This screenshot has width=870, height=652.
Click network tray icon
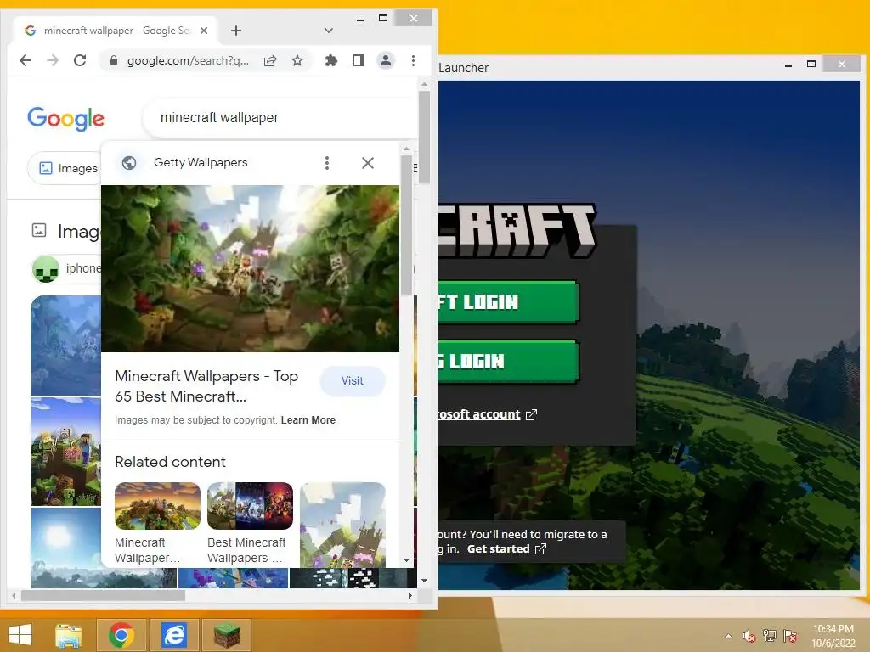(770, 636)
